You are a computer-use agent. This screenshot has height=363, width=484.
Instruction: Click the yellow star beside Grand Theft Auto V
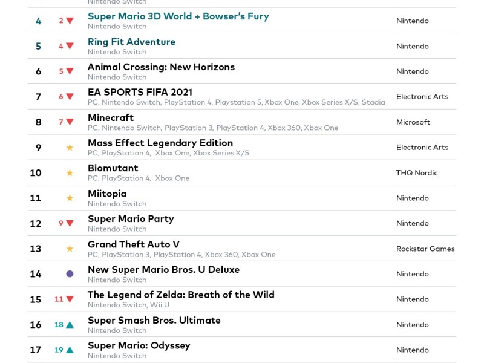[x=70, y=249]
